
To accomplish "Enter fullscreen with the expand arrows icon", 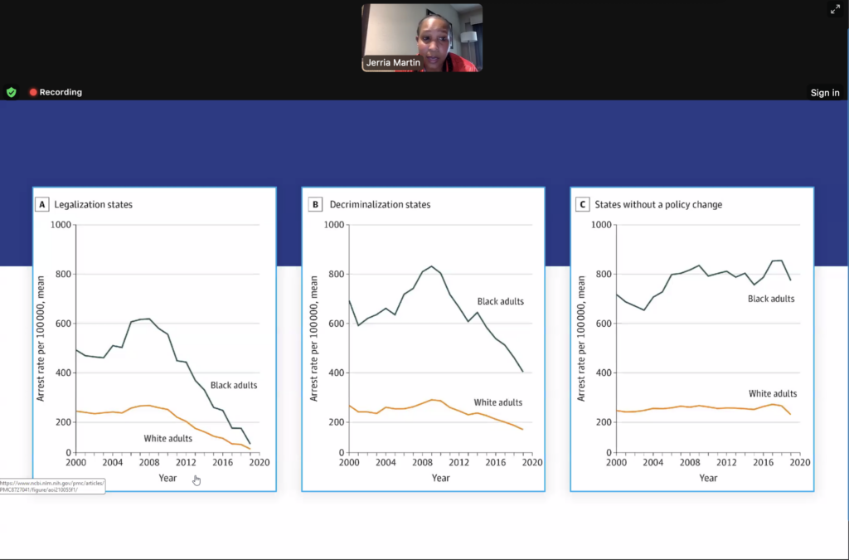I will 835,10.
